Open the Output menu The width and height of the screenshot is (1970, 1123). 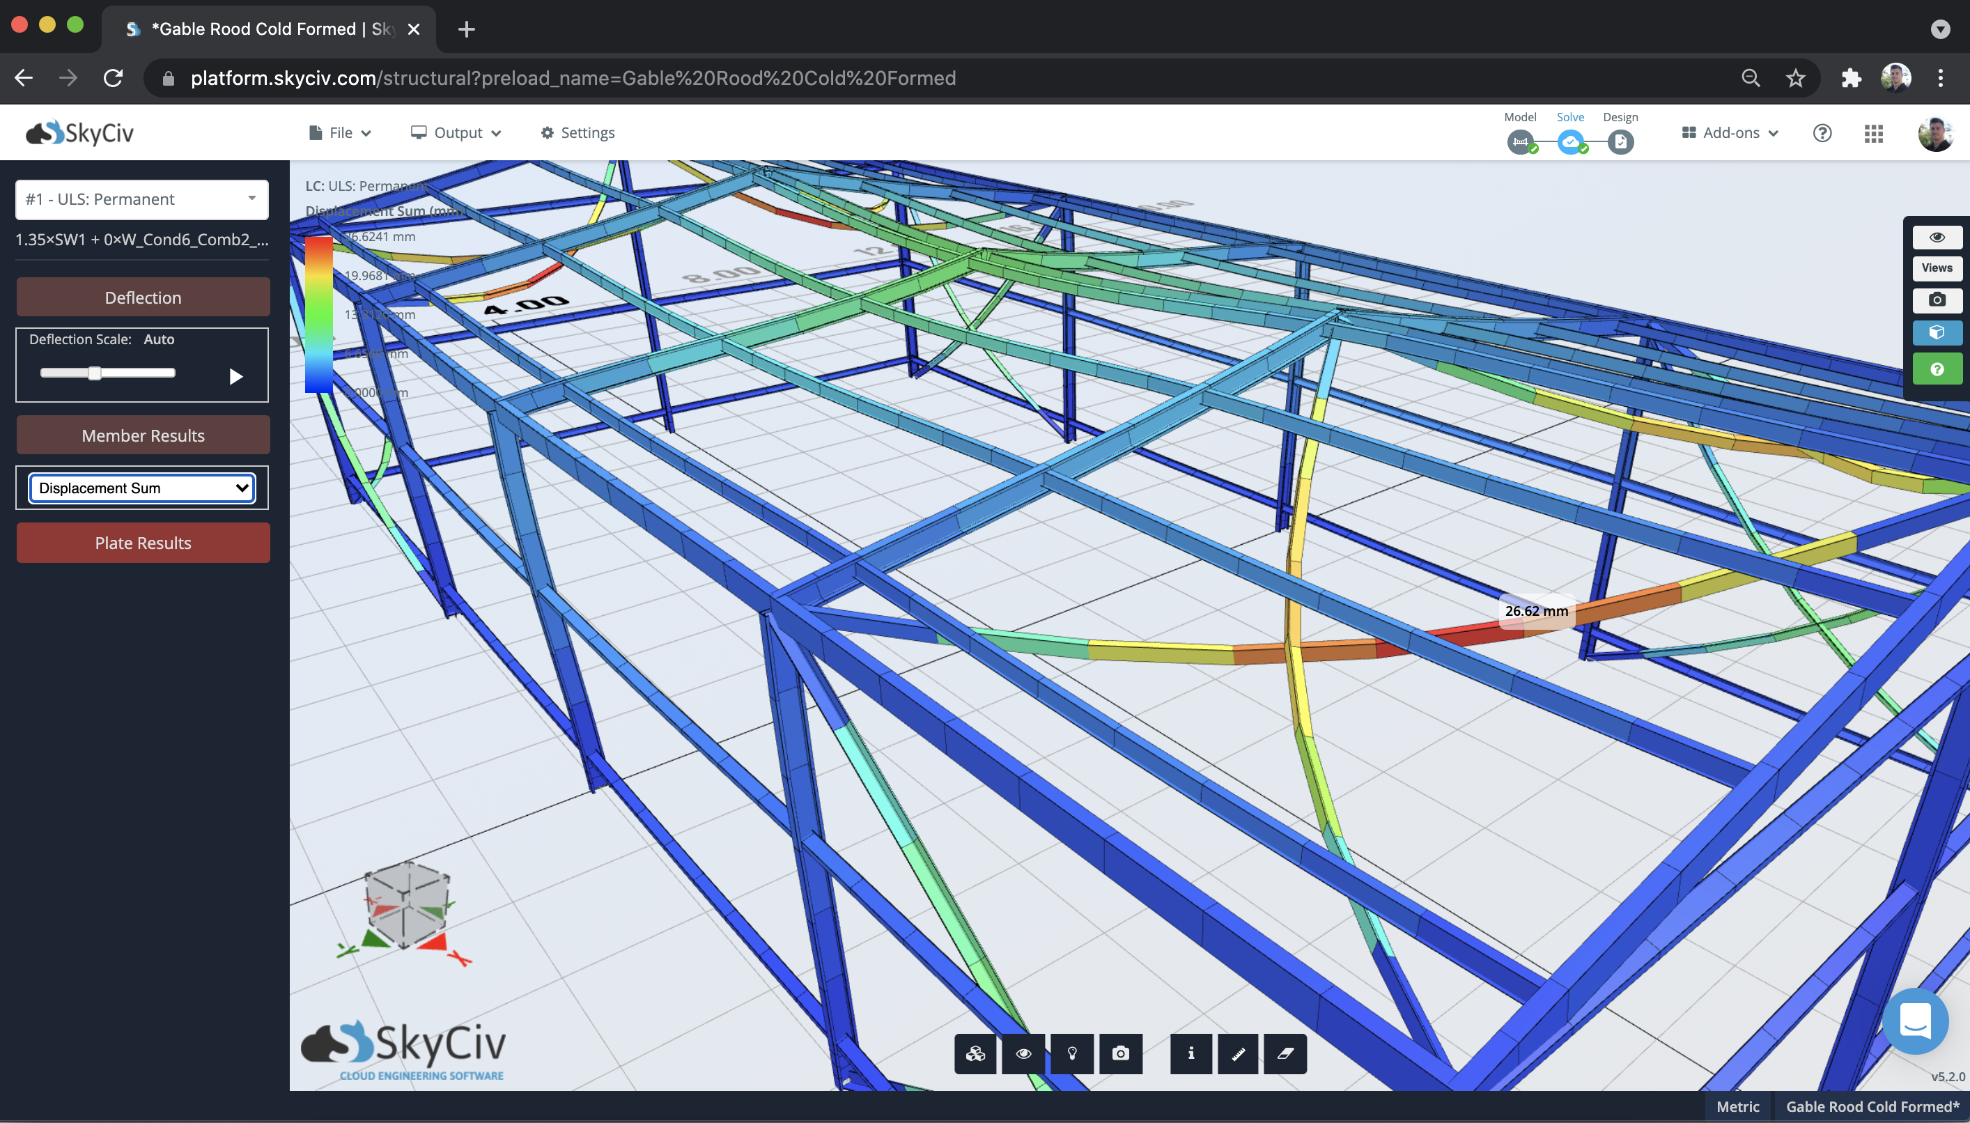456,132
